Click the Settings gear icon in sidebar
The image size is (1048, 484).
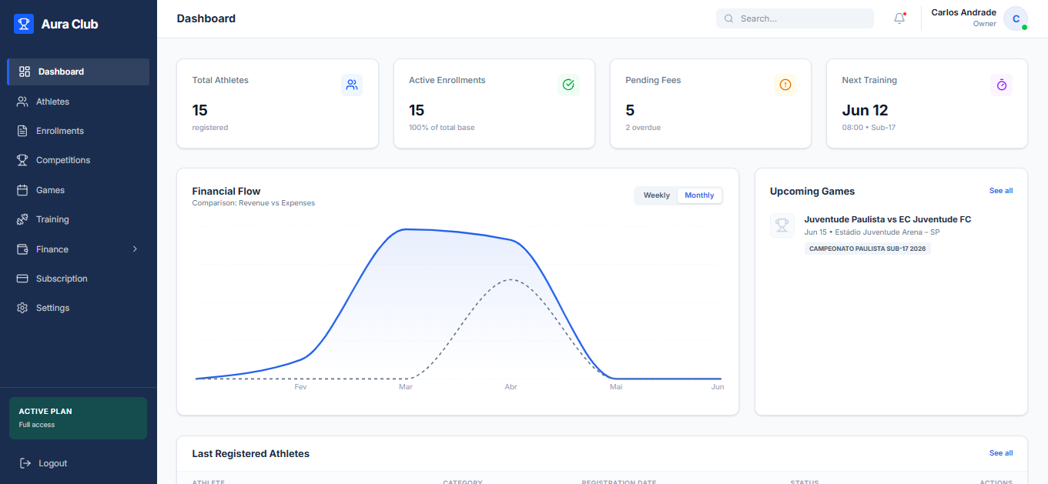[x=22, y=308]
